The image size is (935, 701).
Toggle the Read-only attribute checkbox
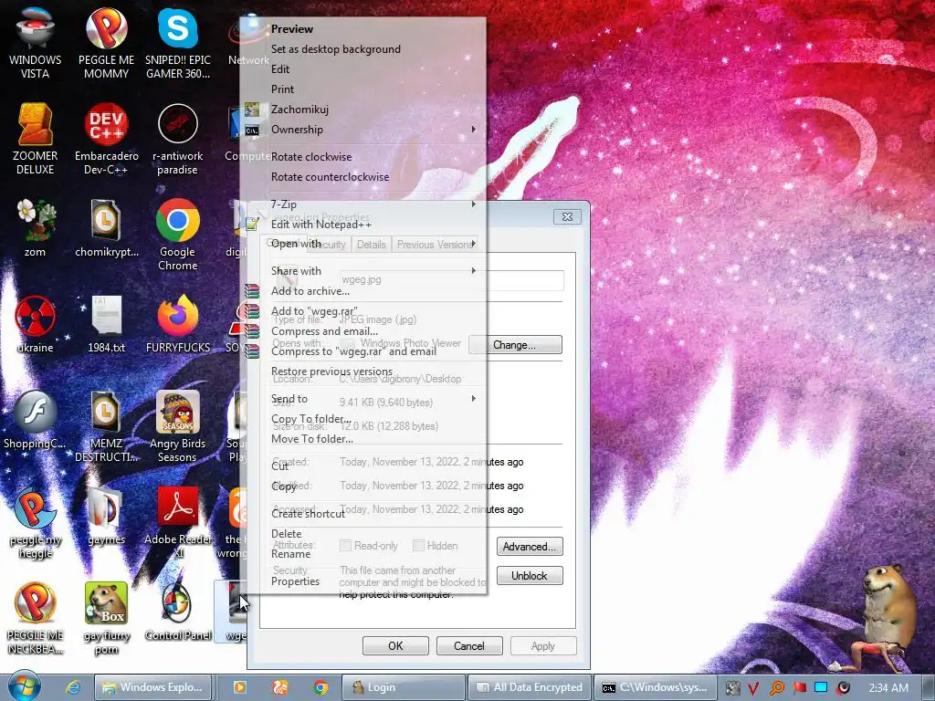coord(345,546)
